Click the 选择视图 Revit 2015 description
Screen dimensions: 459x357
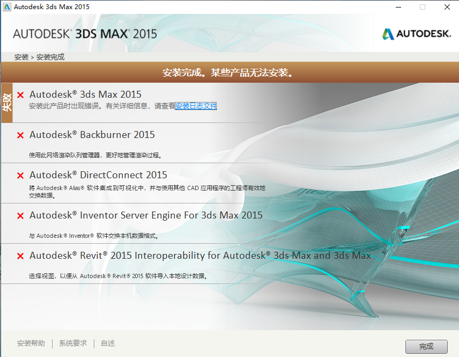(119, 276)
